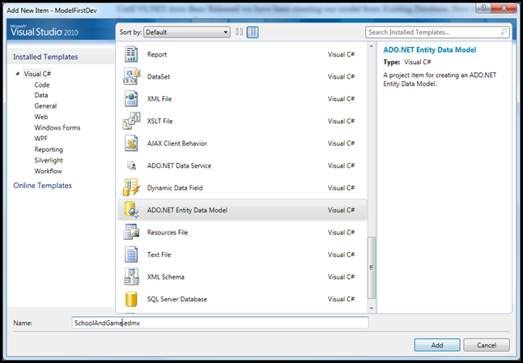Select the XSLT File template icon

pos(131,121)
